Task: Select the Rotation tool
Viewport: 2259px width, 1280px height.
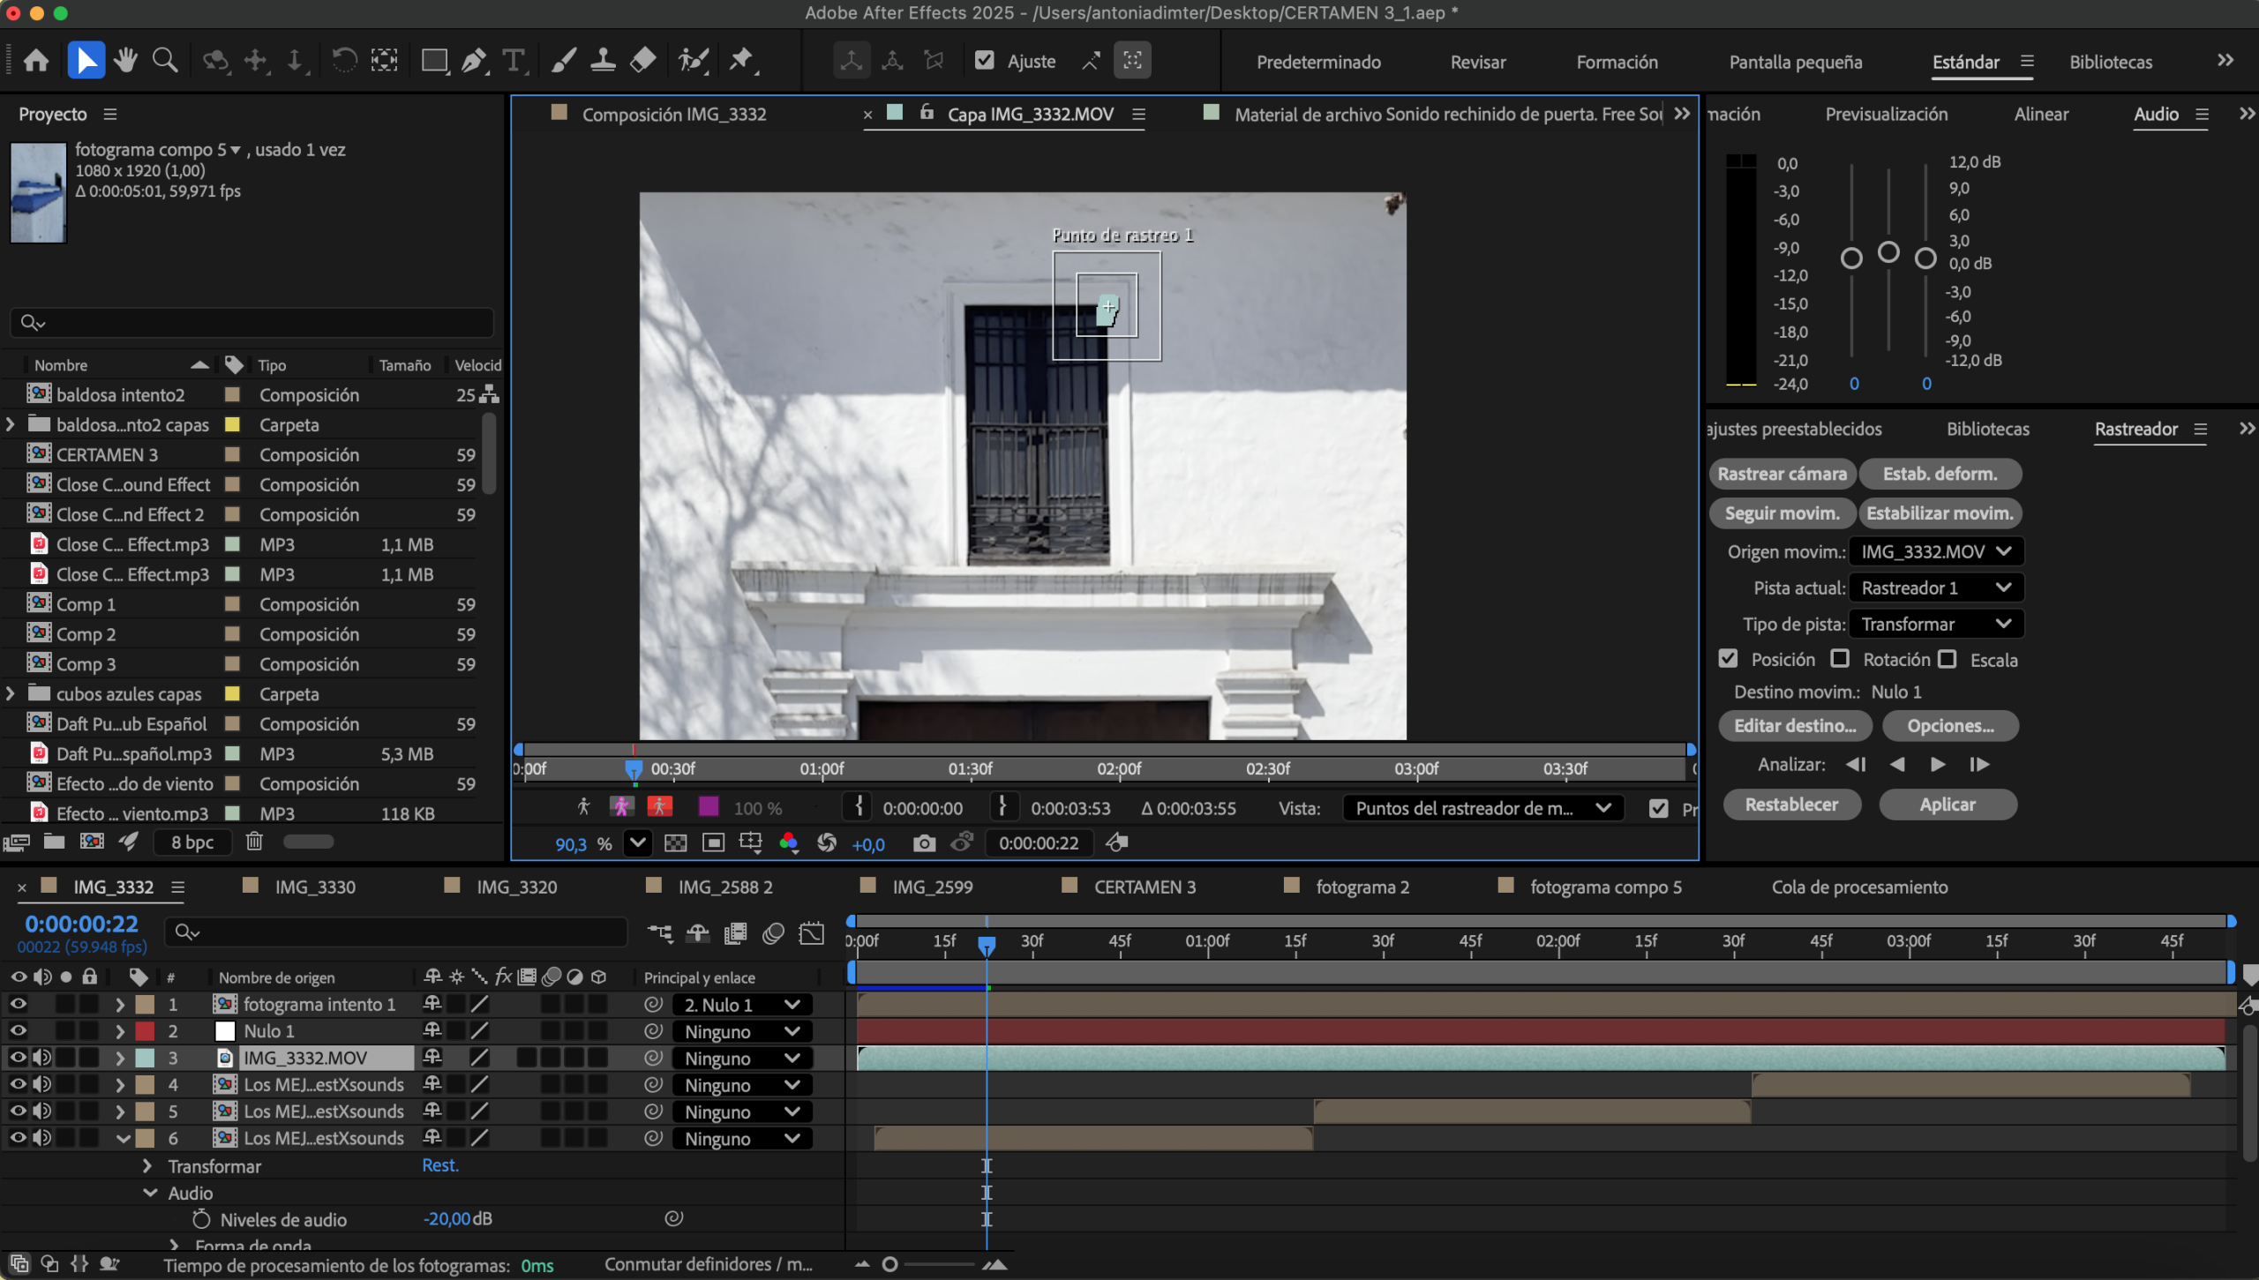Action: (x=343, y=61)
